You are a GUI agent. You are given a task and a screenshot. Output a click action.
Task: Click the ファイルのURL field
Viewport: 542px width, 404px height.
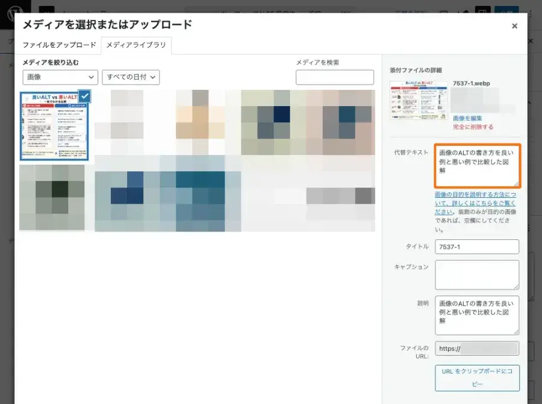[x=476, y=348]
